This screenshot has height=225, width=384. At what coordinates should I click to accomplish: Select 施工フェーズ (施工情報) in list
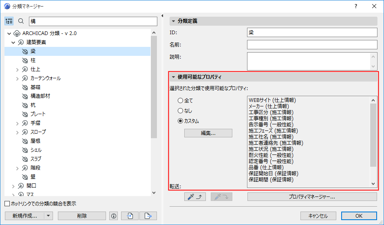click(273, 131)
